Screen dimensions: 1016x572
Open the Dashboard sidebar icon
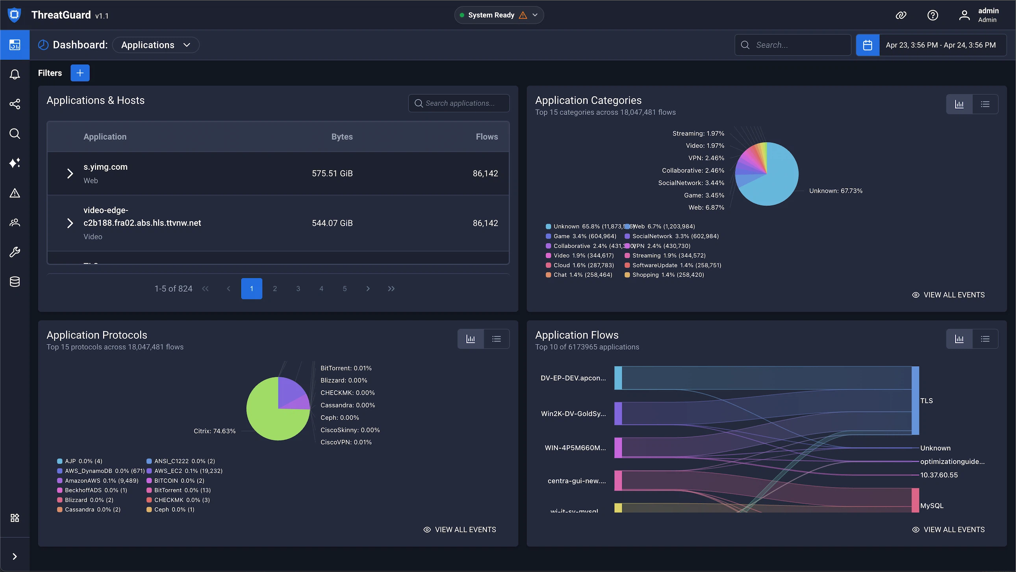(x=15, y=45)
